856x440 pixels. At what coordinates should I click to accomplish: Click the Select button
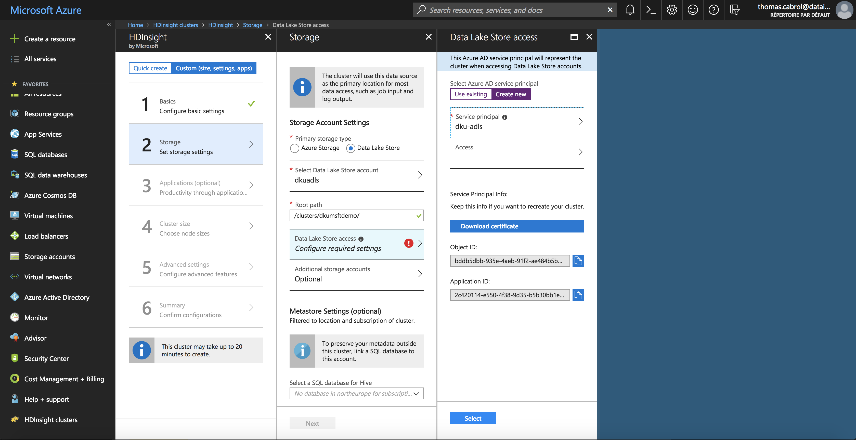pos(473,418)
